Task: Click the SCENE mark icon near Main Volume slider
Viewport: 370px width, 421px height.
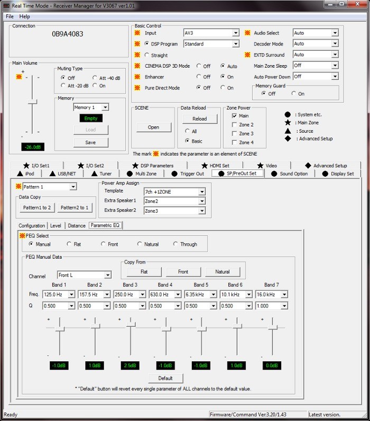Action: point(19,77)
